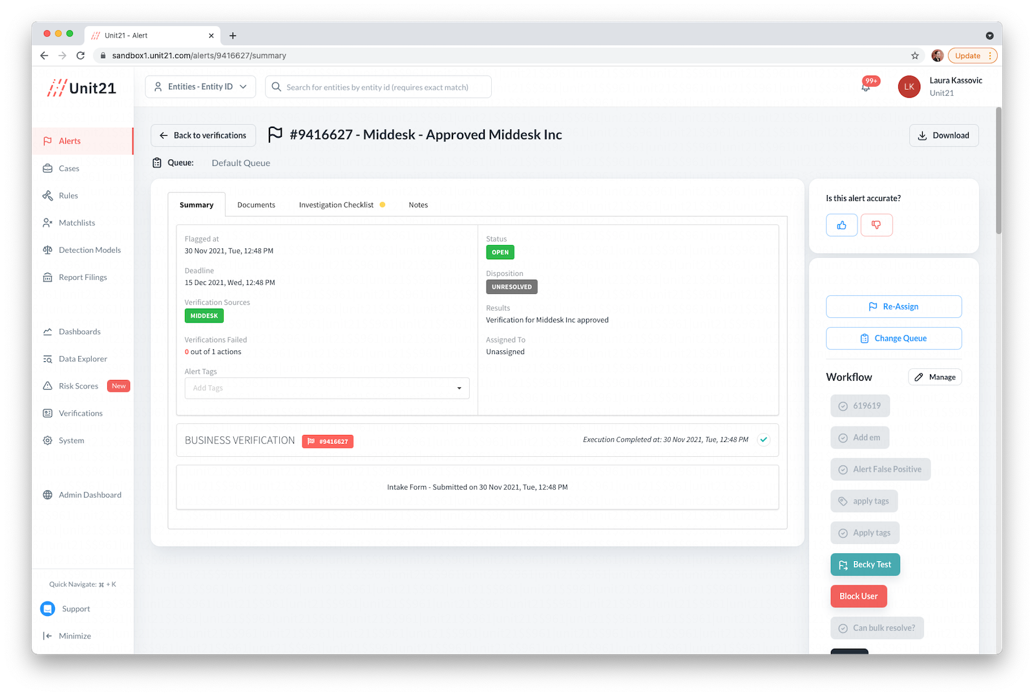Click the Support chat bubble icon

(48, 609)
